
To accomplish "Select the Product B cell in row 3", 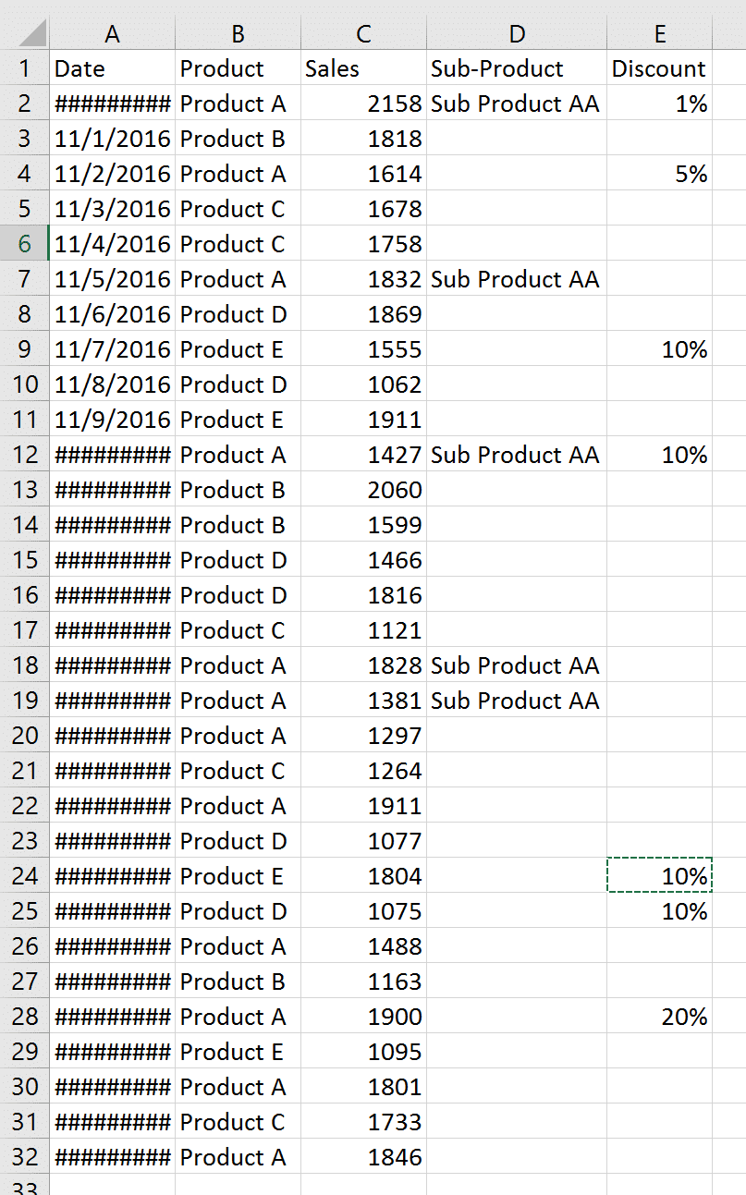I will 238,139.
